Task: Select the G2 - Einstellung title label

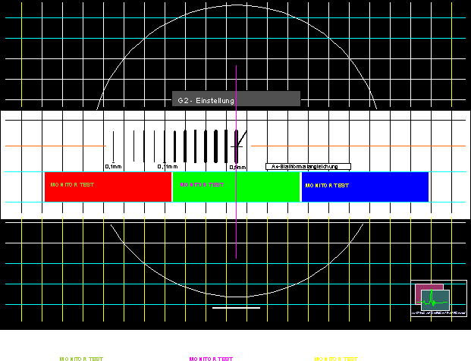Action: tap(236, 99)
